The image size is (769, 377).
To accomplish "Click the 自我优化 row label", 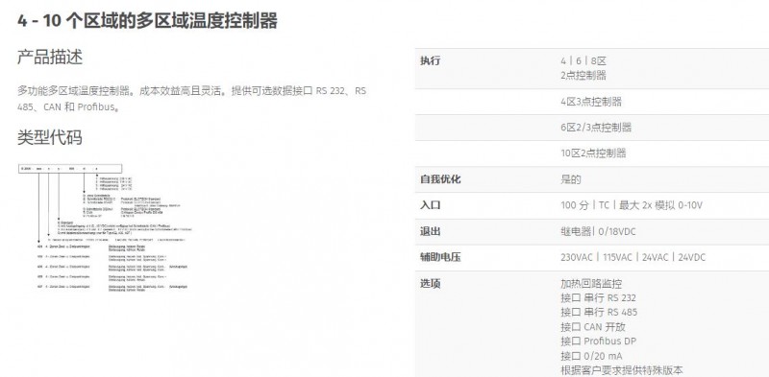I will [x=440, y=179].
